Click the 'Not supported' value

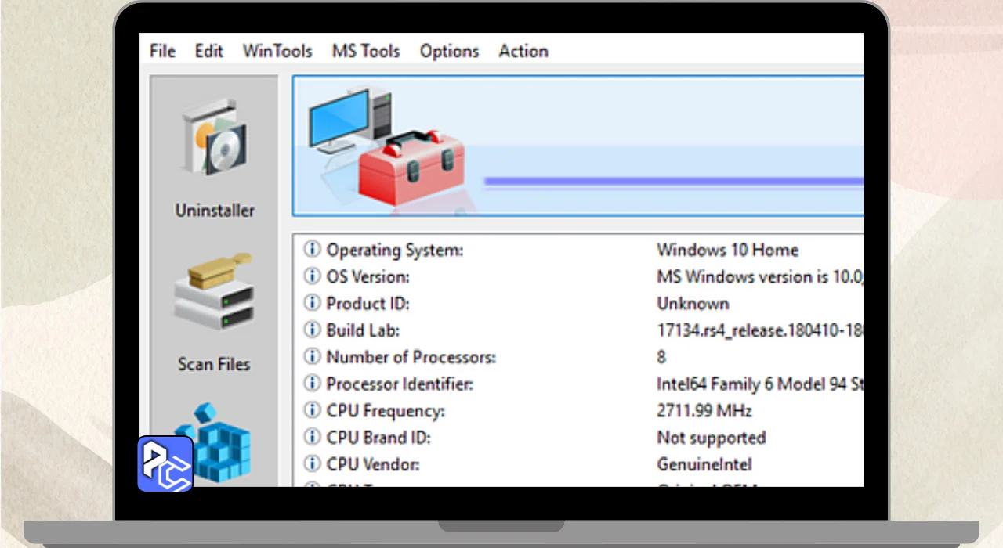coord(711,438)
